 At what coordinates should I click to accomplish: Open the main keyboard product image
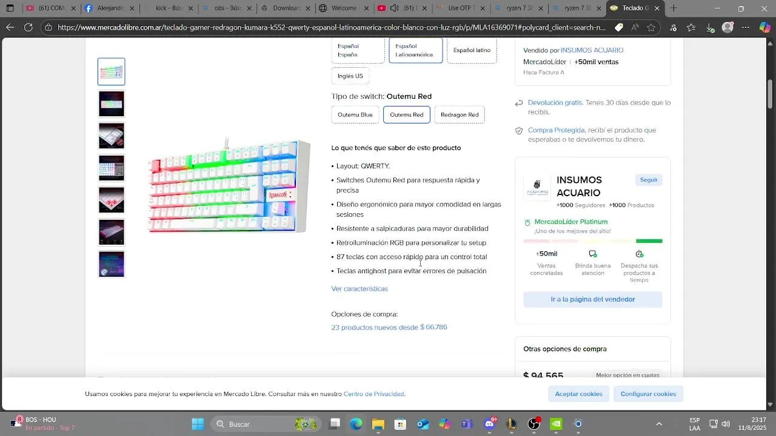coord(229,185)
